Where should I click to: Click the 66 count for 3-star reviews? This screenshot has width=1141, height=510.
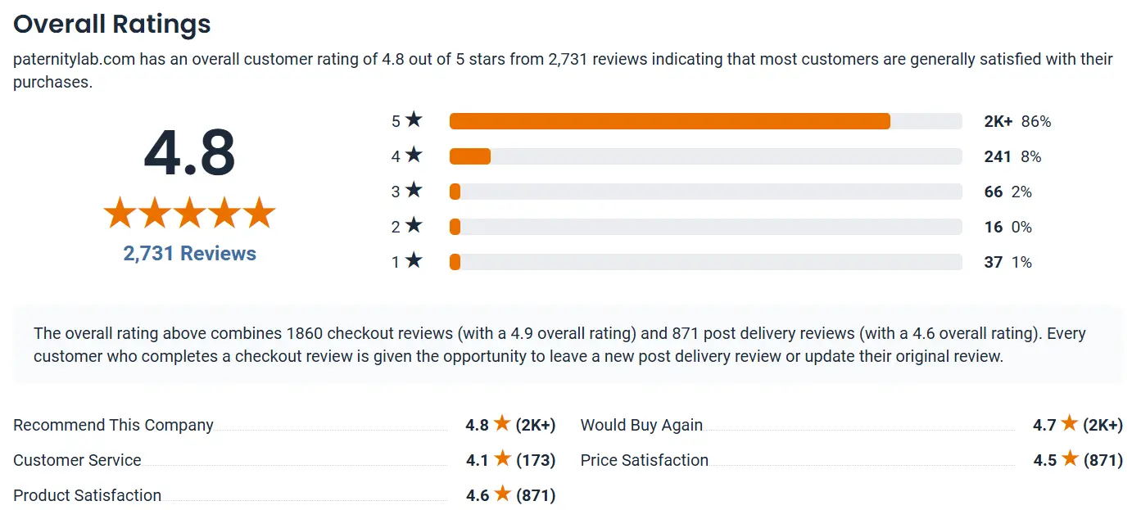[x=994, y=192]
